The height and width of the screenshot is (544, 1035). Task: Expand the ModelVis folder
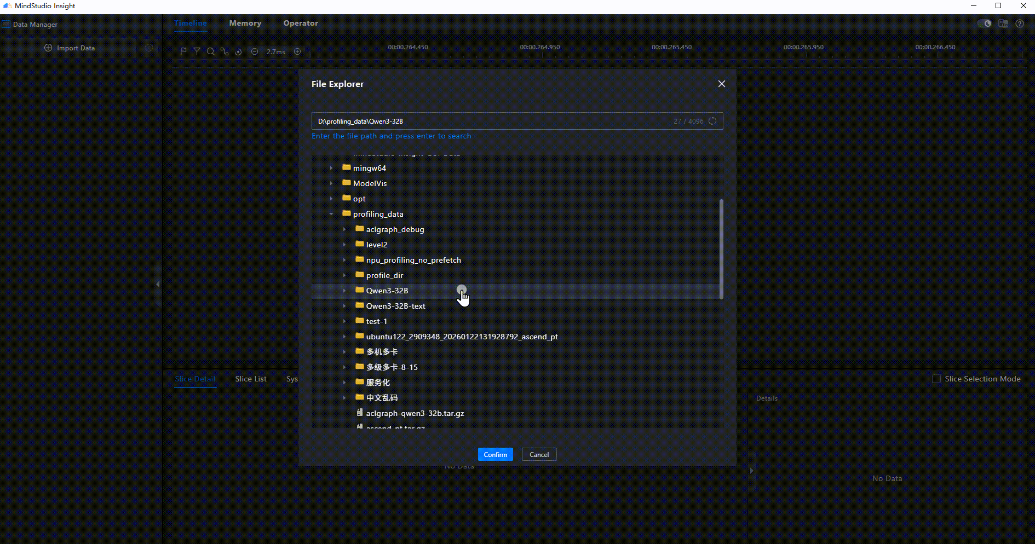click(x=331, y=183)
